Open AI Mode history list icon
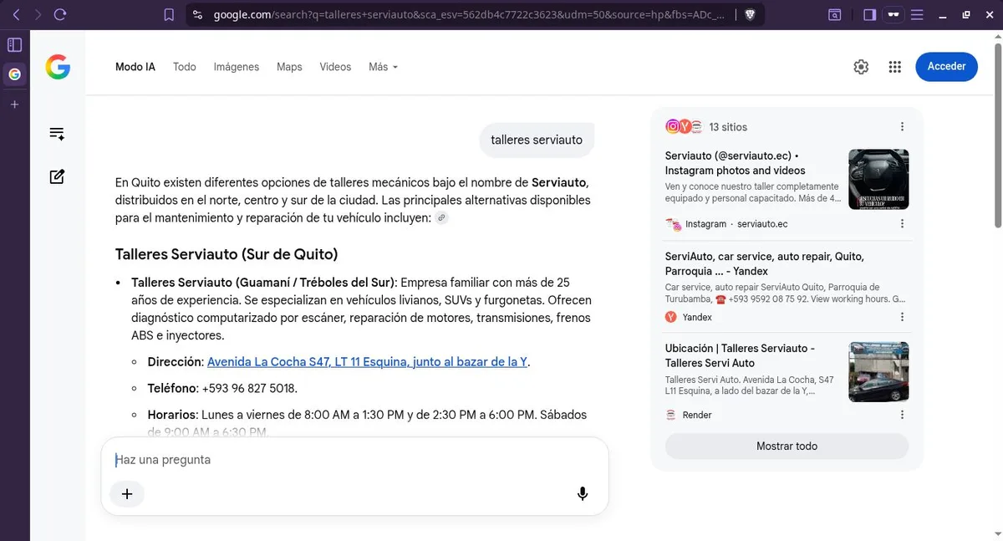Viewport: 1003px width, 541px height. pos(57,134)
